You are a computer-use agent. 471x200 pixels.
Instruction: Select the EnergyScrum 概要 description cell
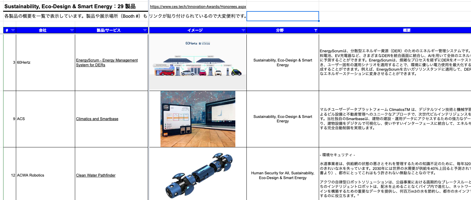pos(395,62)
